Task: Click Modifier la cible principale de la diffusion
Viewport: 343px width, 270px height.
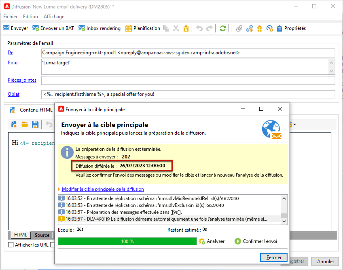Action: 103,189
